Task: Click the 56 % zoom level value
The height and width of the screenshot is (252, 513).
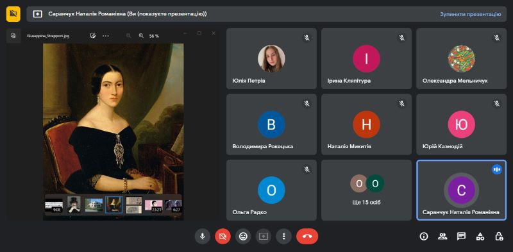Action: [154, 36]
